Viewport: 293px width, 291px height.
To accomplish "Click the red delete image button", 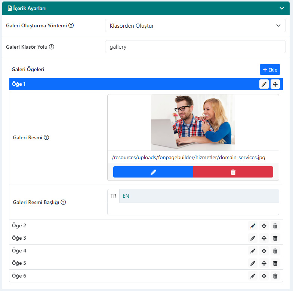I will [x=233, y=172].
